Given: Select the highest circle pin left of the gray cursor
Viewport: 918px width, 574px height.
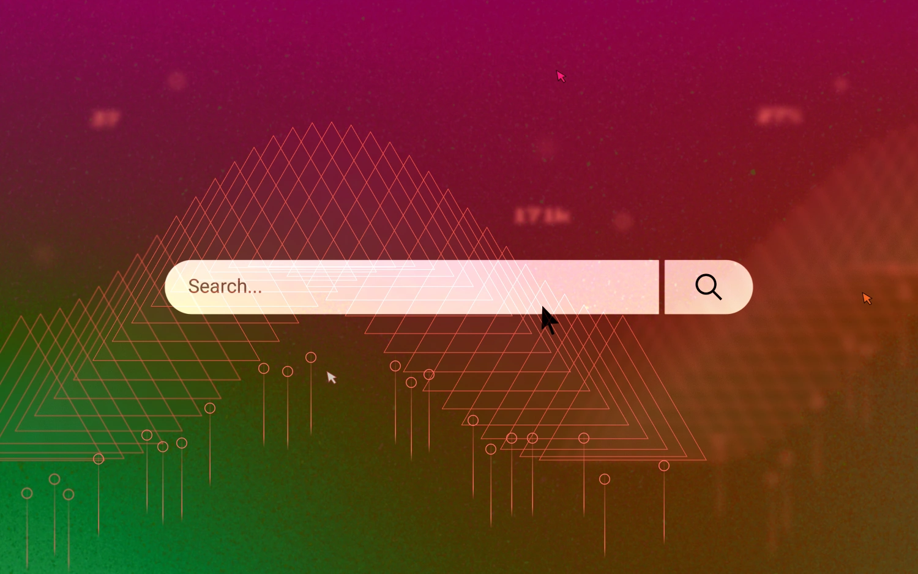Looking at the screenshot, I should point(311,357).
